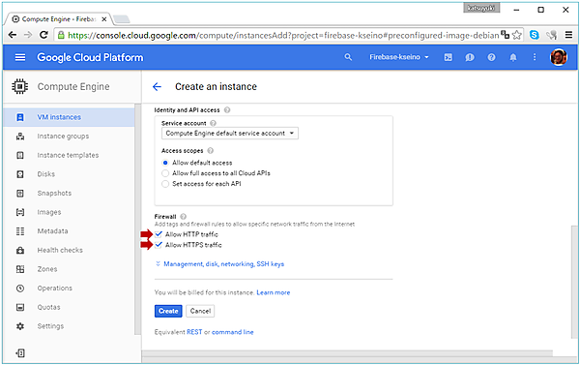Image resolution: width=580 pixels, height=365 pixels.
Task: Open the Equivalent REST link
Action: (x=194, y=332)
